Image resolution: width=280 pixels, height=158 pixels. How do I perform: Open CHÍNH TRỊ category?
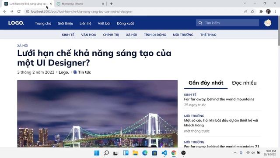click(111, 35)
